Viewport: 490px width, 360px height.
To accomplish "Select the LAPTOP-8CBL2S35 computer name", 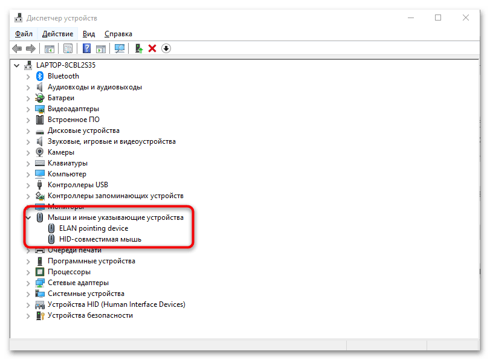I will tap(66, 65).
